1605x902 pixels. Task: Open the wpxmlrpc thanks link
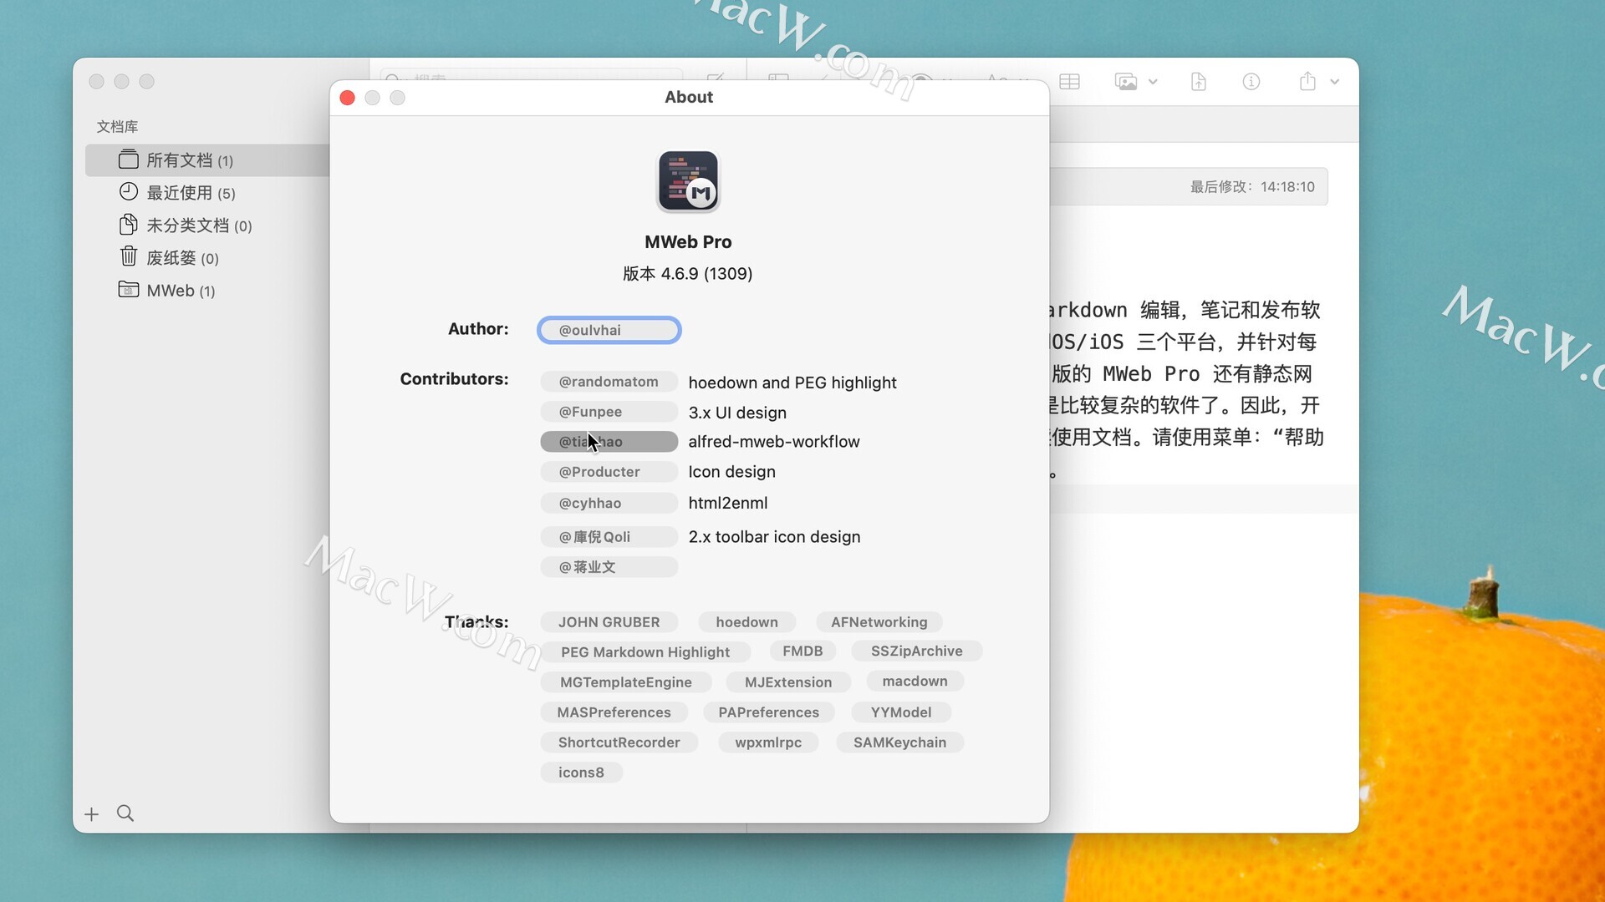tap(768, 742)
